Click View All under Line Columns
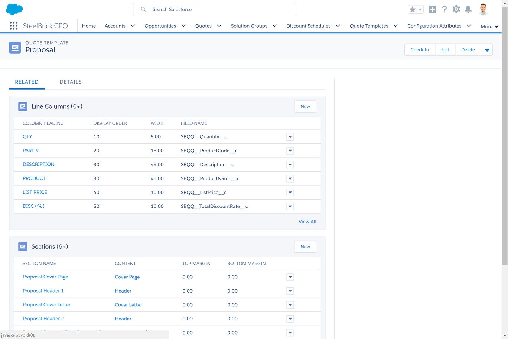Screen dimensions: 508x339 (307, 222)
